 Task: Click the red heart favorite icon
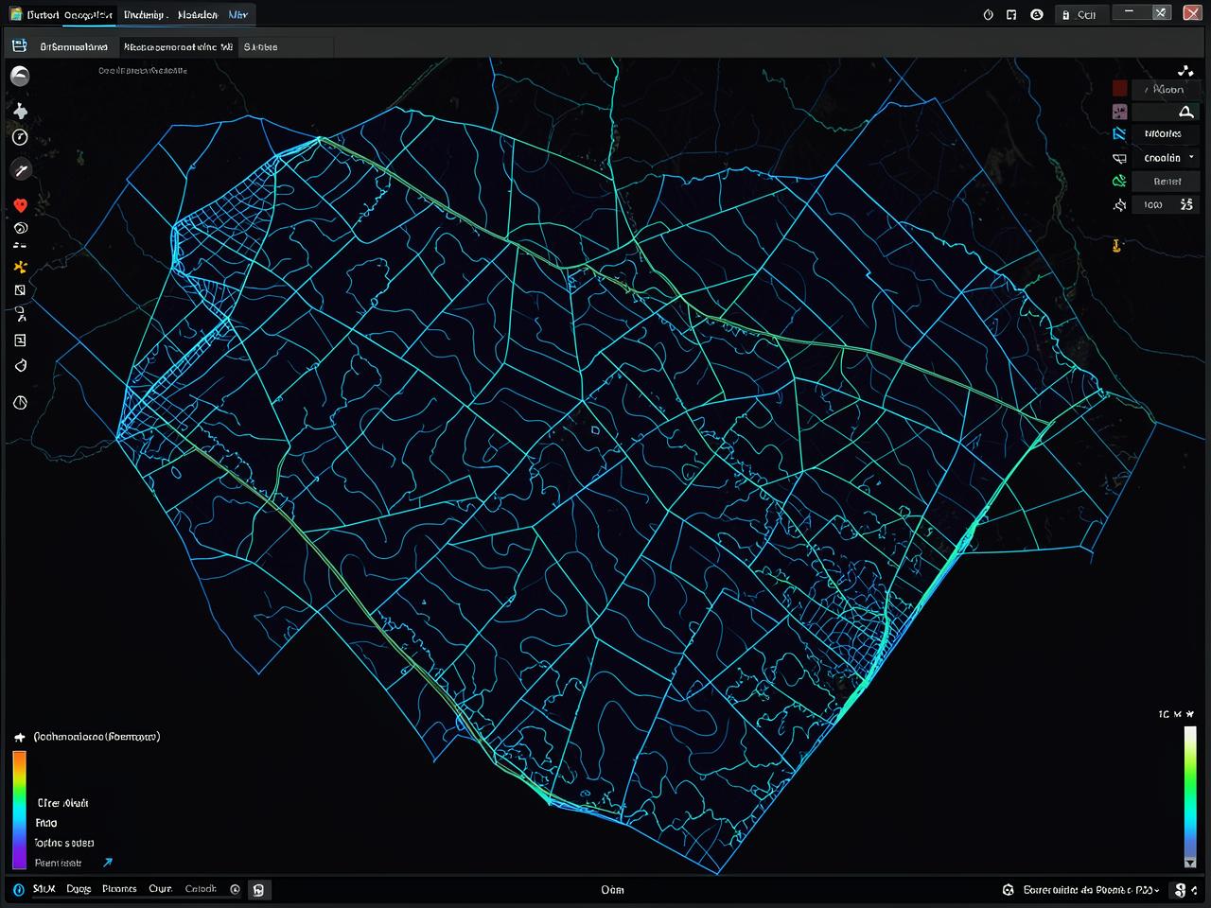[20, 205]
